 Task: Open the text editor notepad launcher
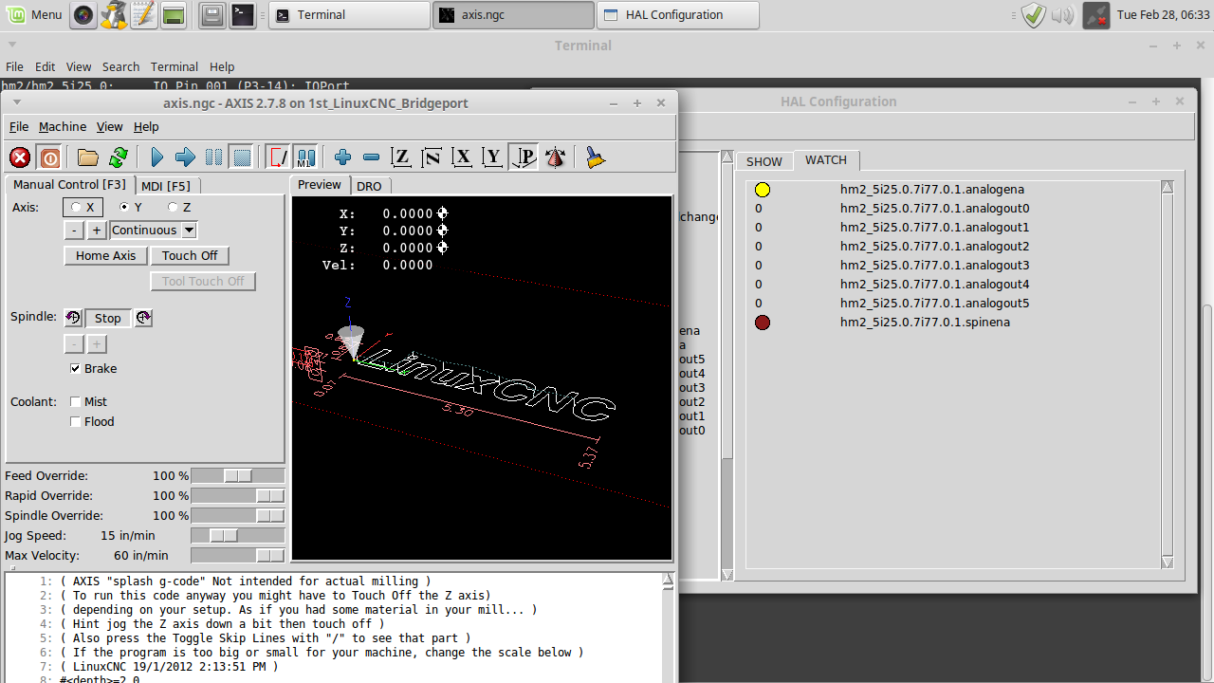click(x=143, y=14)
